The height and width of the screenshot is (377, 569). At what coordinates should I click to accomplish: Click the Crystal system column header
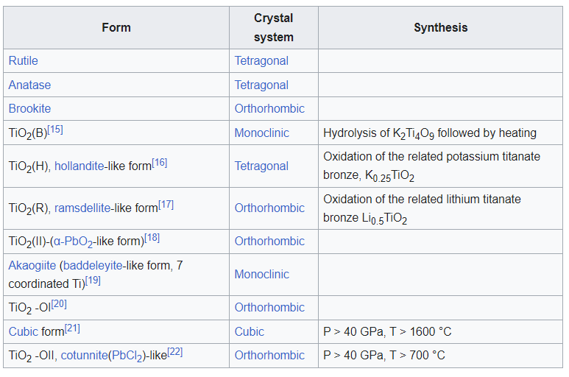274,27
